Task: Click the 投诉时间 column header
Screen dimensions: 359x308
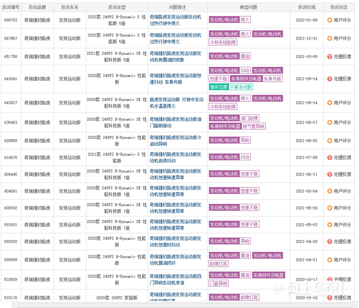Action: tap(307, 7)
